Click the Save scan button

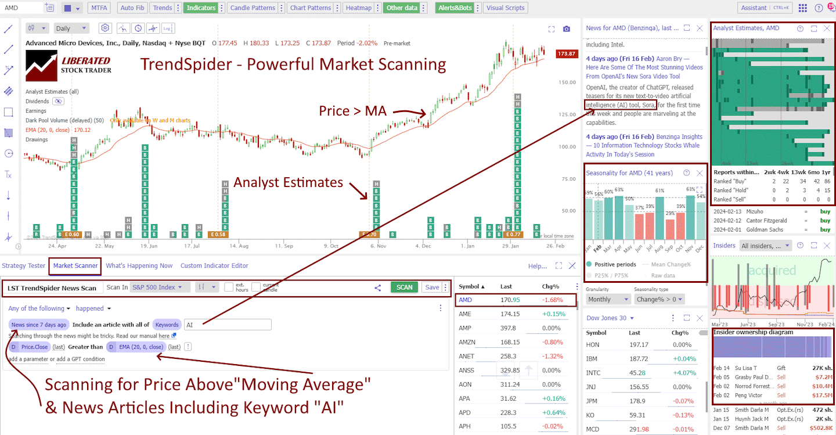pos(431,287)
